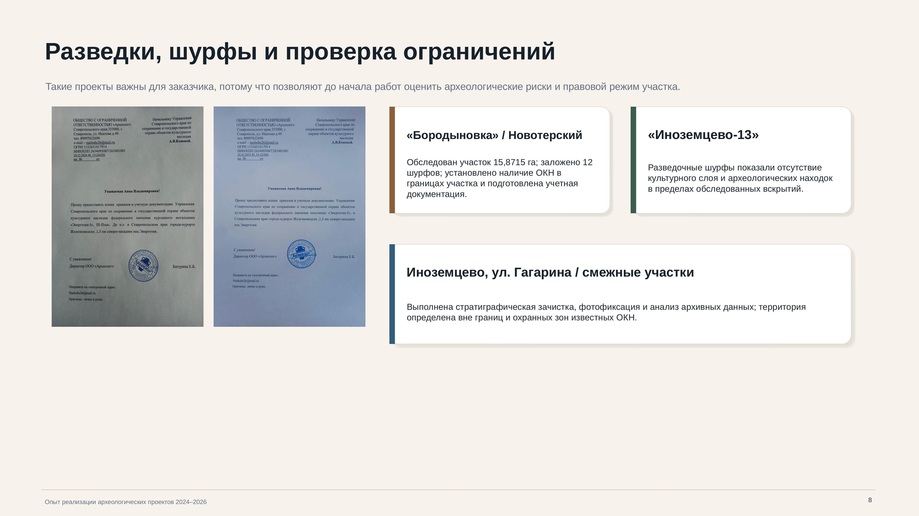919x516 pixels.
Task: Click the footer text 'Опыт реализации археологических проектов 2024–2026'
Action: click(126, 502)
